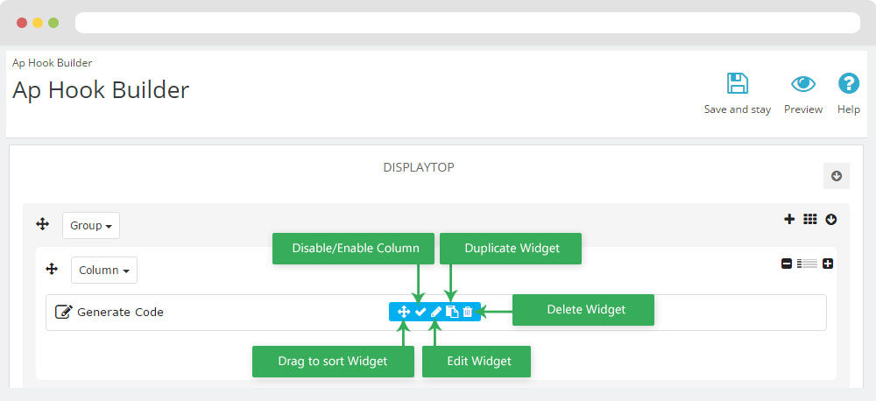Open the Group dropdown
Screen dimensions: 876x401
pos(91,225)
